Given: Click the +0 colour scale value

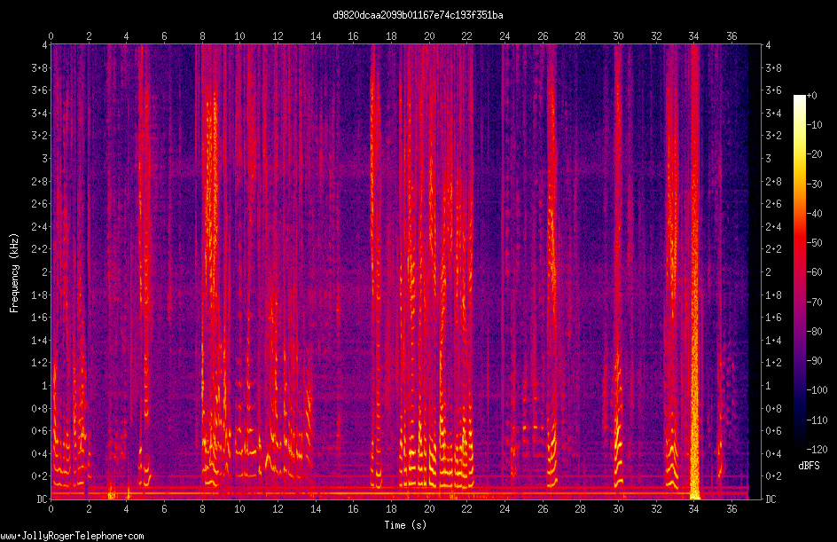Looking at the screenshot, I should 811,96.
